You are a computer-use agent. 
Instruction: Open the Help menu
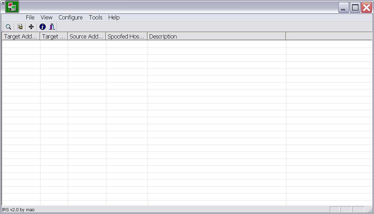click(x=114, y=17)
